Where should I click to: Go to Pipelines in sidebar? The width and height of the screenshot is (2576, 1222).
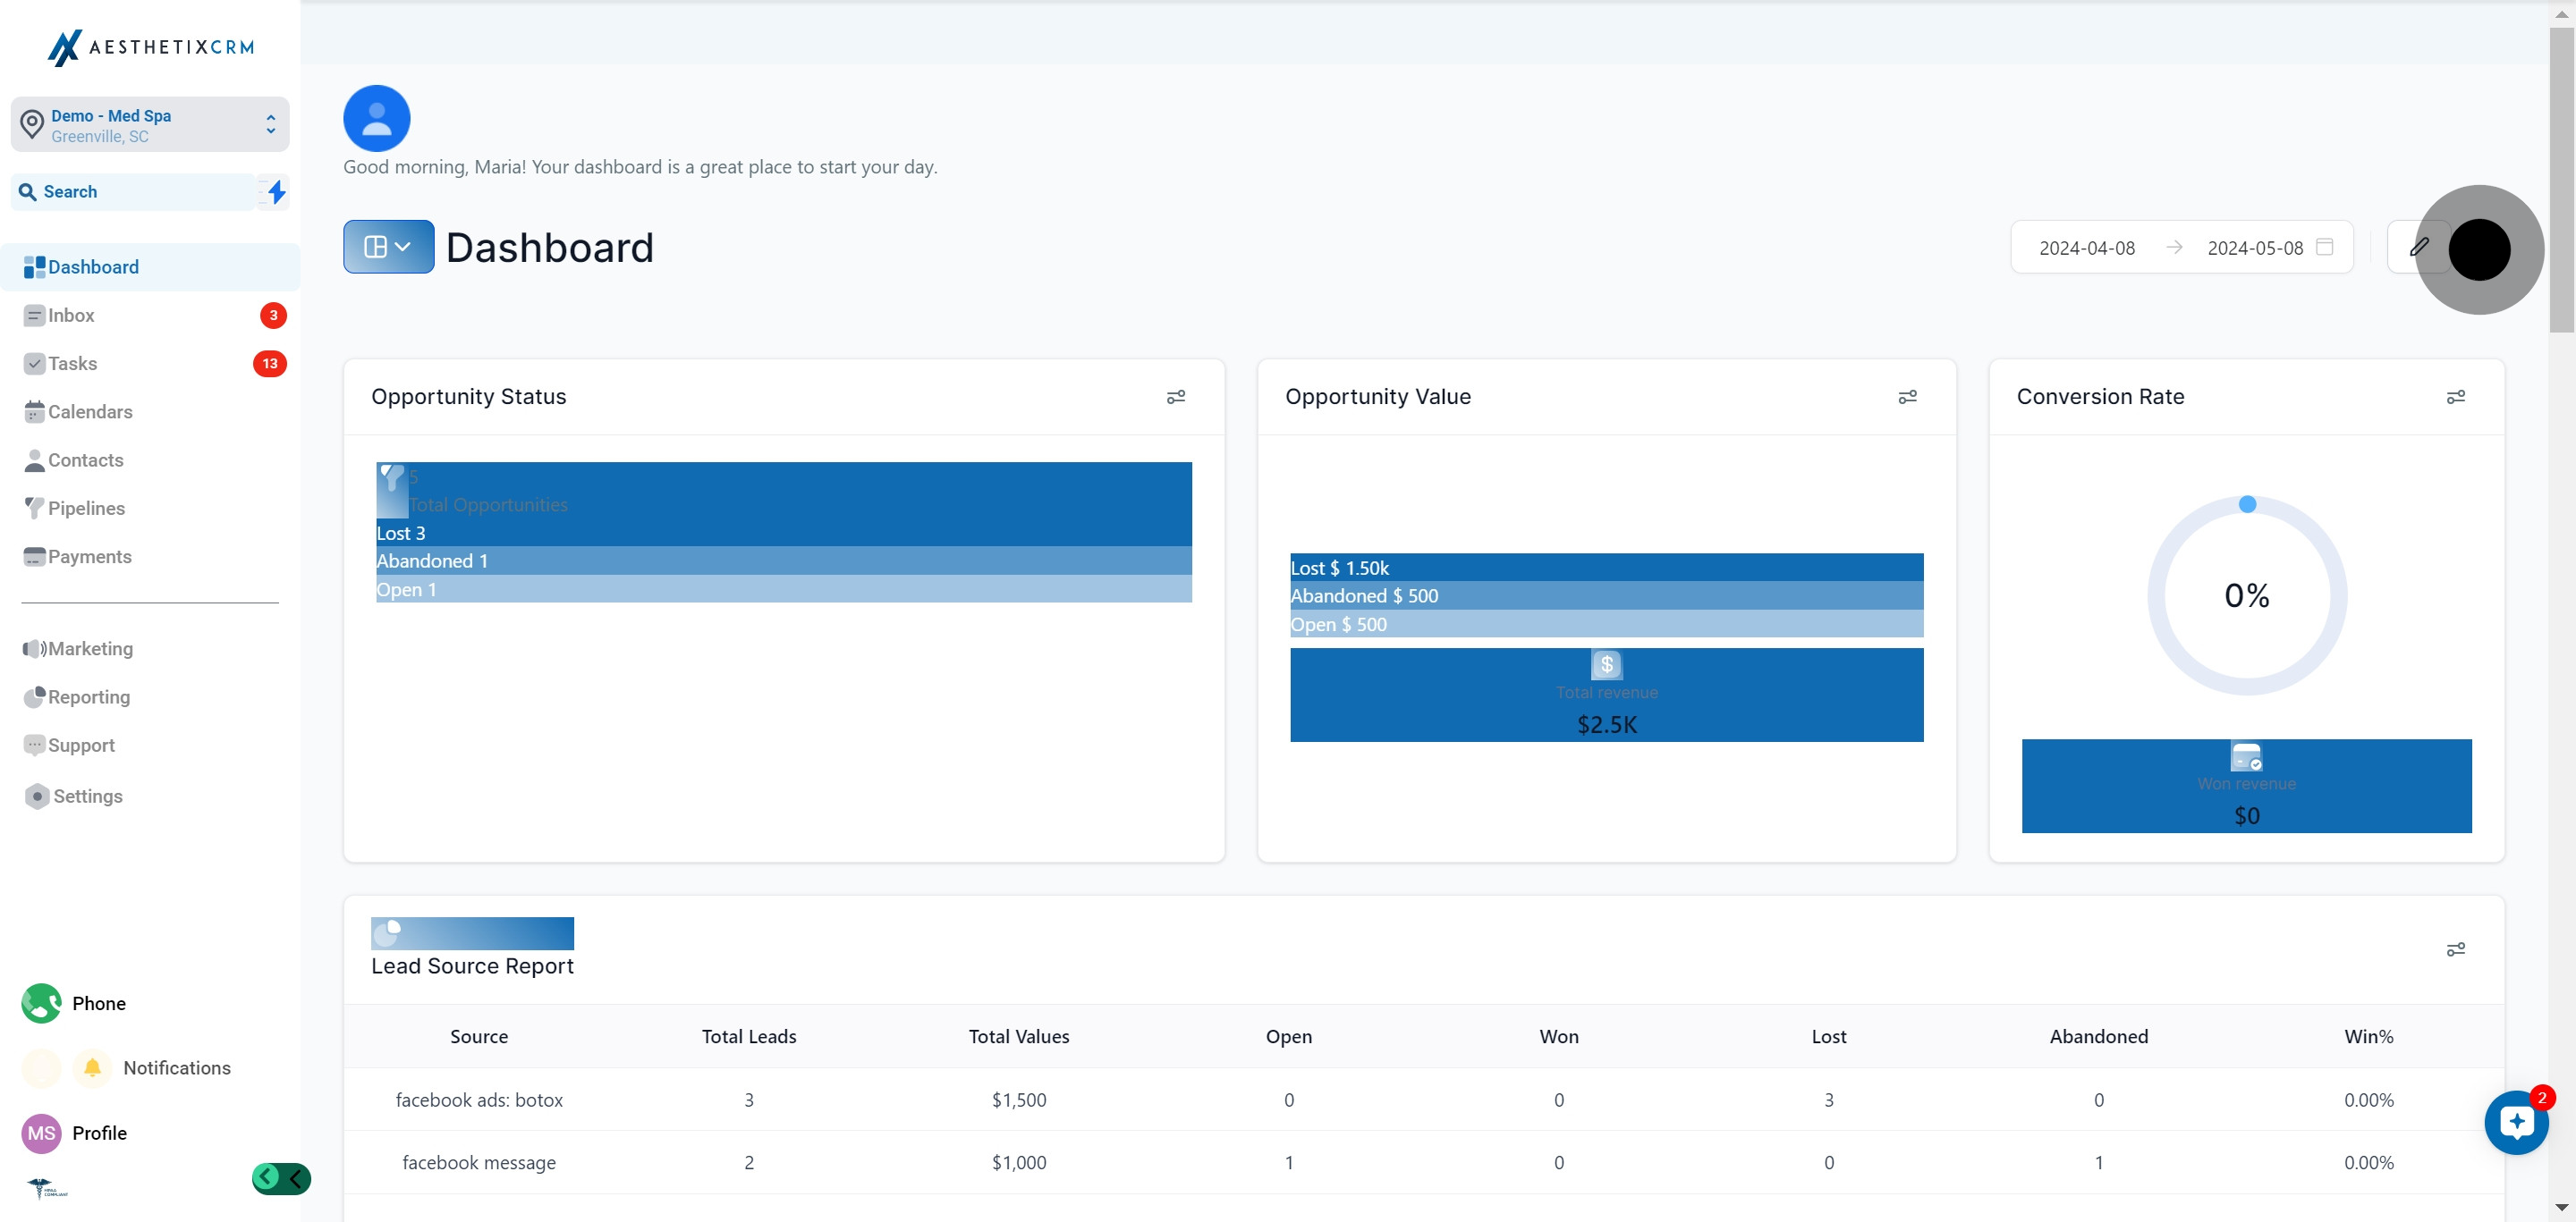(86, 509)
